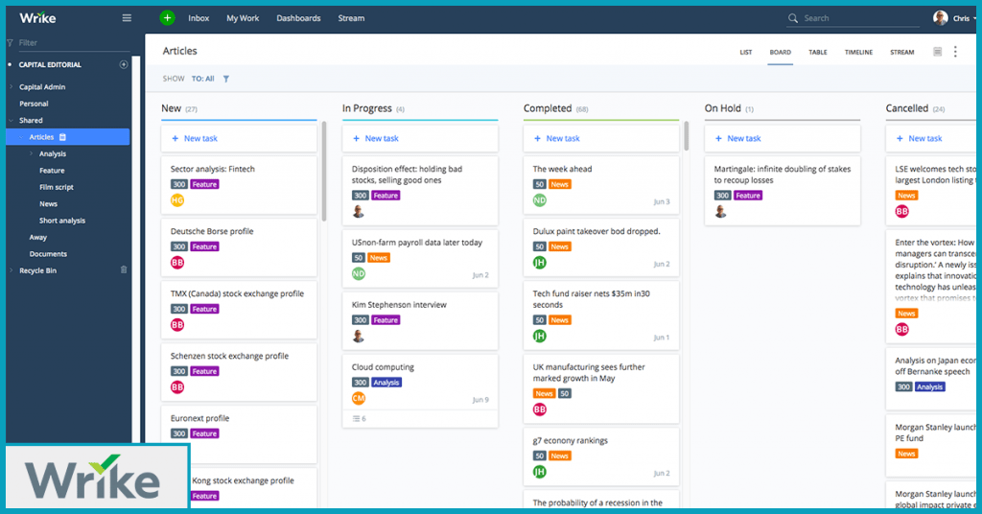Click ND avatar on USnon-farm payroll card
This screenshot has height=514, width=982.
[x=359, y=273]
